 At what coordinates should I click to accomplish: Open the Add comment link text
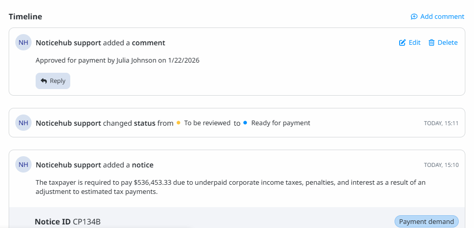pyautogui.click(x=442, y=17)
